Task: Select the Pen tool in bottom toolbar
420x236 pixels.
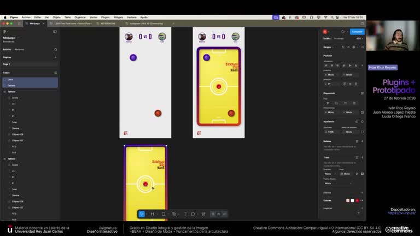Action: (x=174, y=214)
